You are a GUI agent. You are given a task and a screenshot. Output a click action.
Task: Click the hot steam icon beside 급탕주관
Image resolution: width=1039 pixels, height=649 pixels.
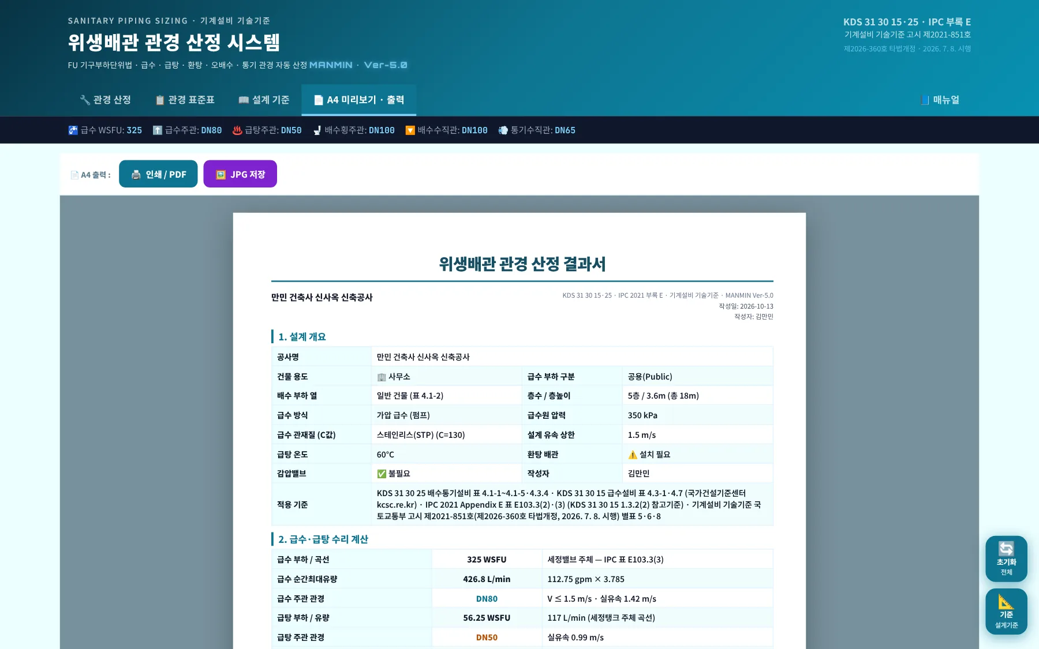tap(237, 130)
